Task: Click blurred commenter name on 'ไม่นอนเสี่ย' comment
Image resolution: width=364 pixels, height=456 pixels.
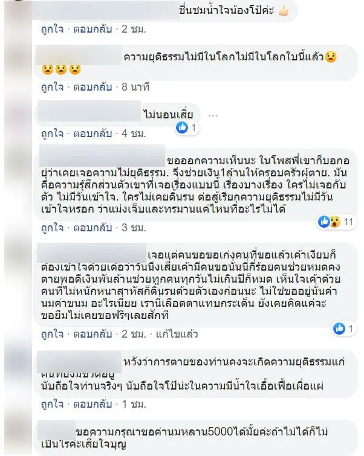Action: point(89,111)
